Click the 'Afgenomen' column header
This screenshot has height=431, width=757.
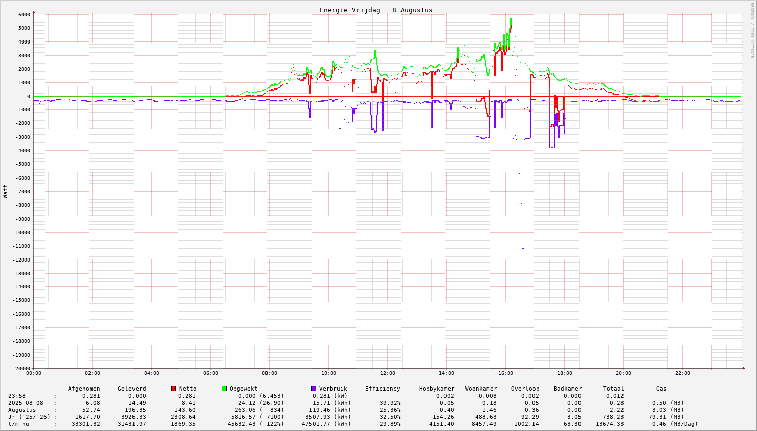coord(84,389)
